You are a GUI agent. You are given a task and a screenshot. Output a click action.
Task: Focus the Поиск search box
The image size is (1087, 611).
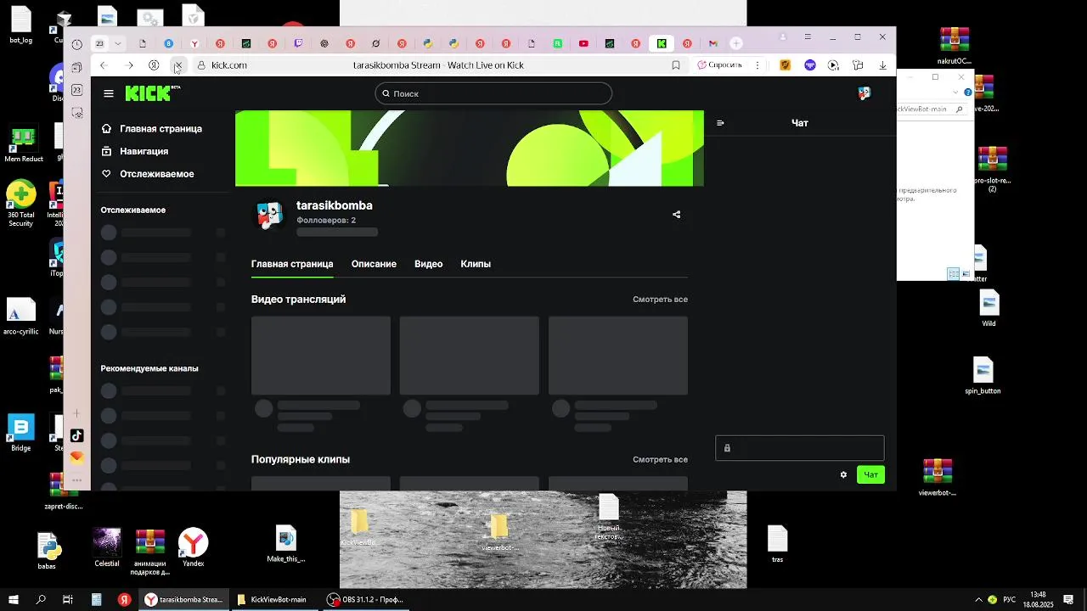point(493,93)
